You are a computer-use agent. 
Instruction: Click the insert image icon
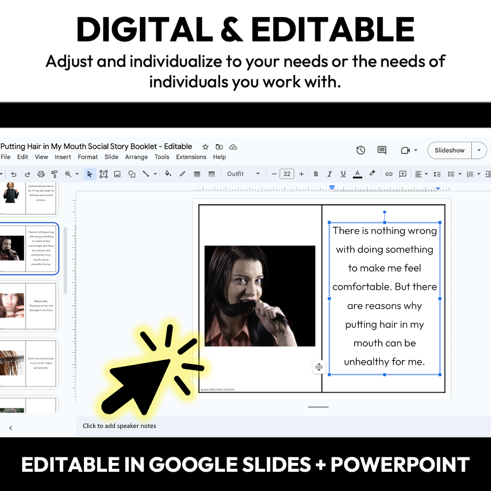click(x=117, y=174)
